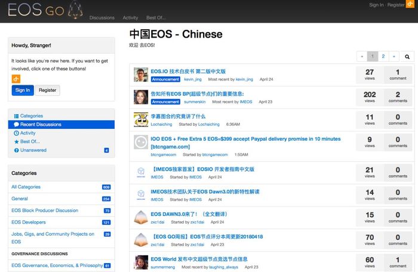The height and width of the screenshot is (272, 418).
Task: Click Announcement tag on summerskin's post
Action: (165, 102)
